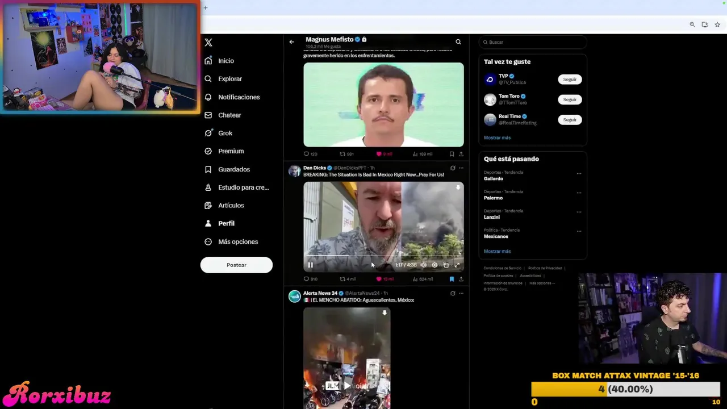The image size is (727, 409).
Task: Open more options for Gallardo trend
Action: (579, 173)
